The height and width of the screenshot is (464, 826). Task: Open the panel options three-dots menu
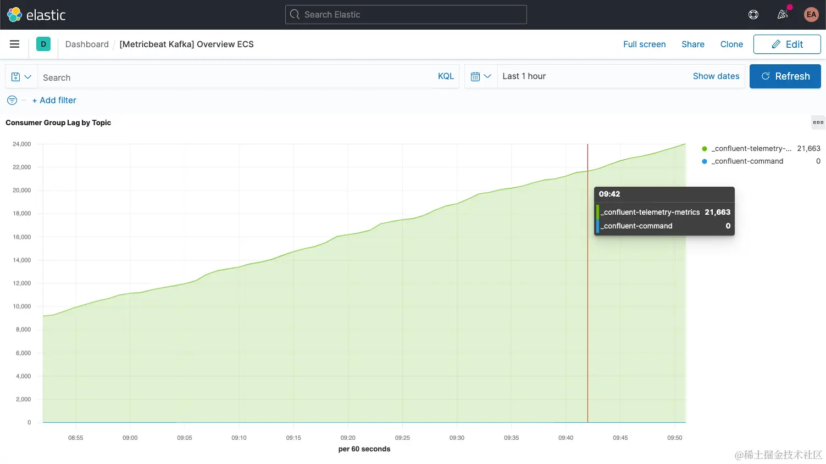[818, 122]
